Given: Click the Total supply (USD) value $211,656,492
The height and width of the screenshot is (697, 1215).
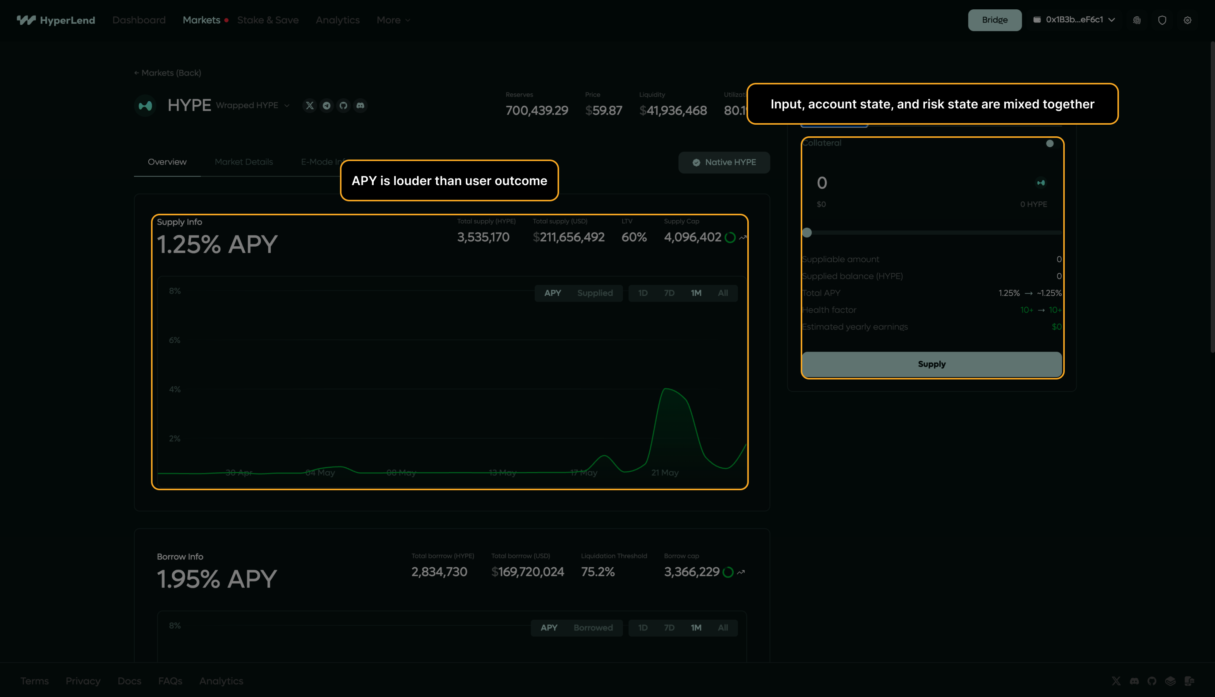Looking at the screenshot, I should (569, 237).
